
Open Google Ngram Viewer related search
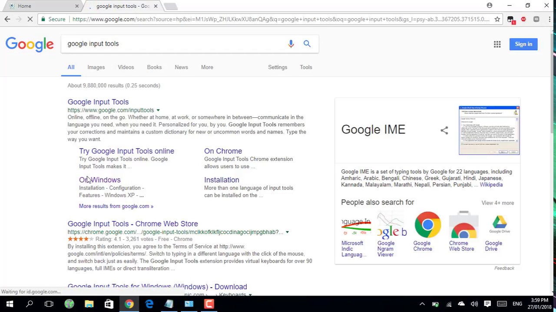(x=392, y=234)
